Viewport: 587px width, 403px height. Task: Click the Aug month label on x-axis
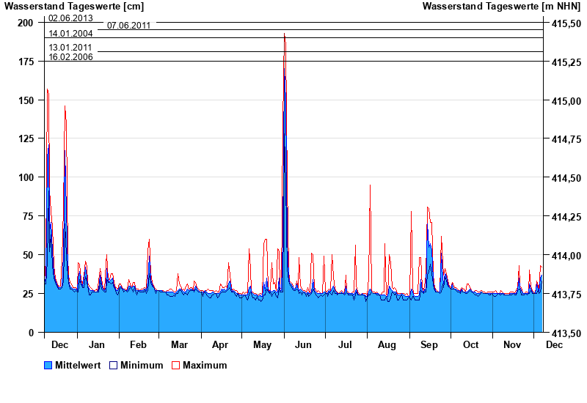(387, 344)
